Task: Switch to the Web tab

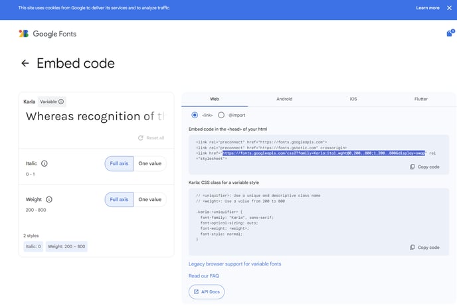Action: tap(215, 99)
